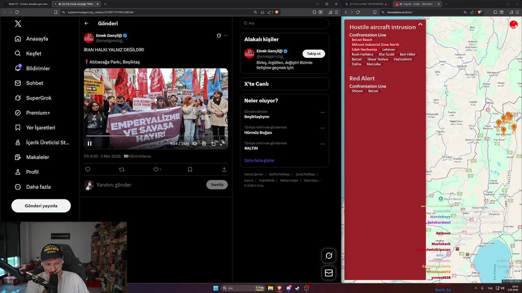Image resolution: width=522 pixels, height=293 pixels.
Task: Expand video to fullscreen
Action: click(222, 143)
